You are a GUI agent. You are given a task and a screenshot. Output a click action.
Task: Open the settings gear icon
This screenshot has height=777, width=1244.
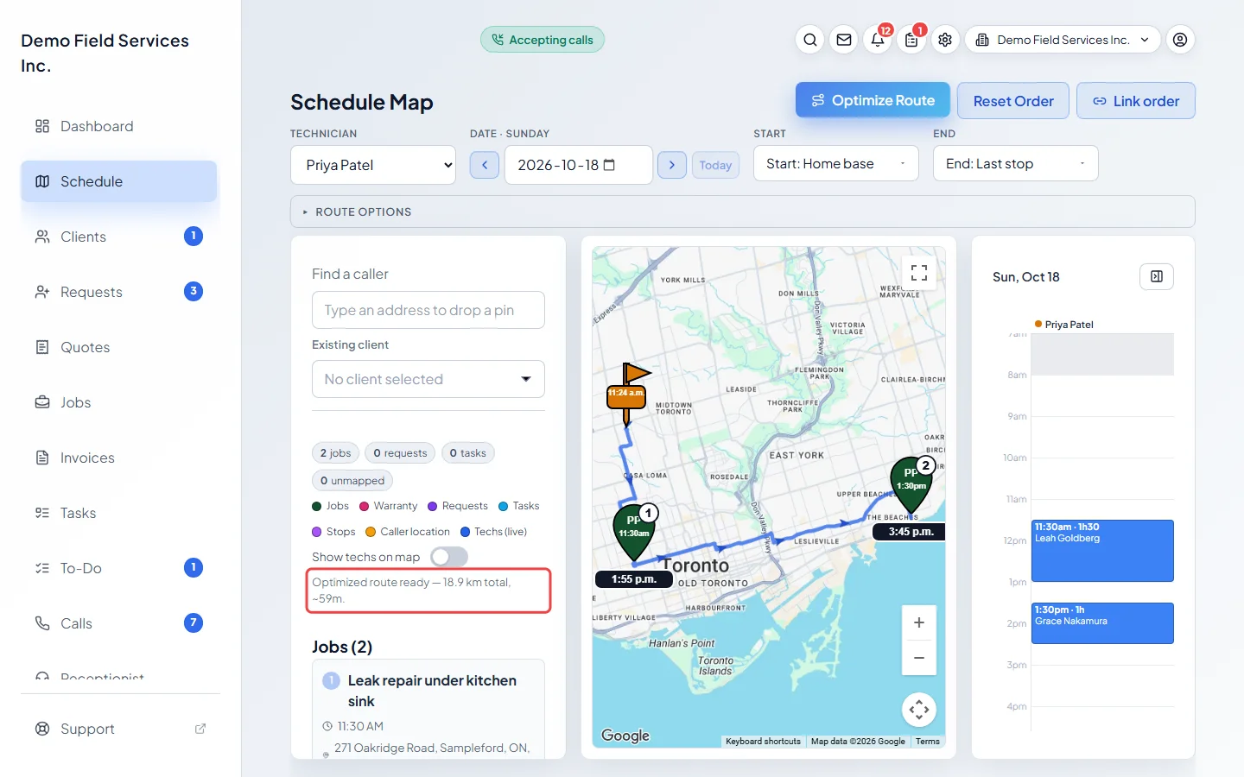click(x=945, y=40)
